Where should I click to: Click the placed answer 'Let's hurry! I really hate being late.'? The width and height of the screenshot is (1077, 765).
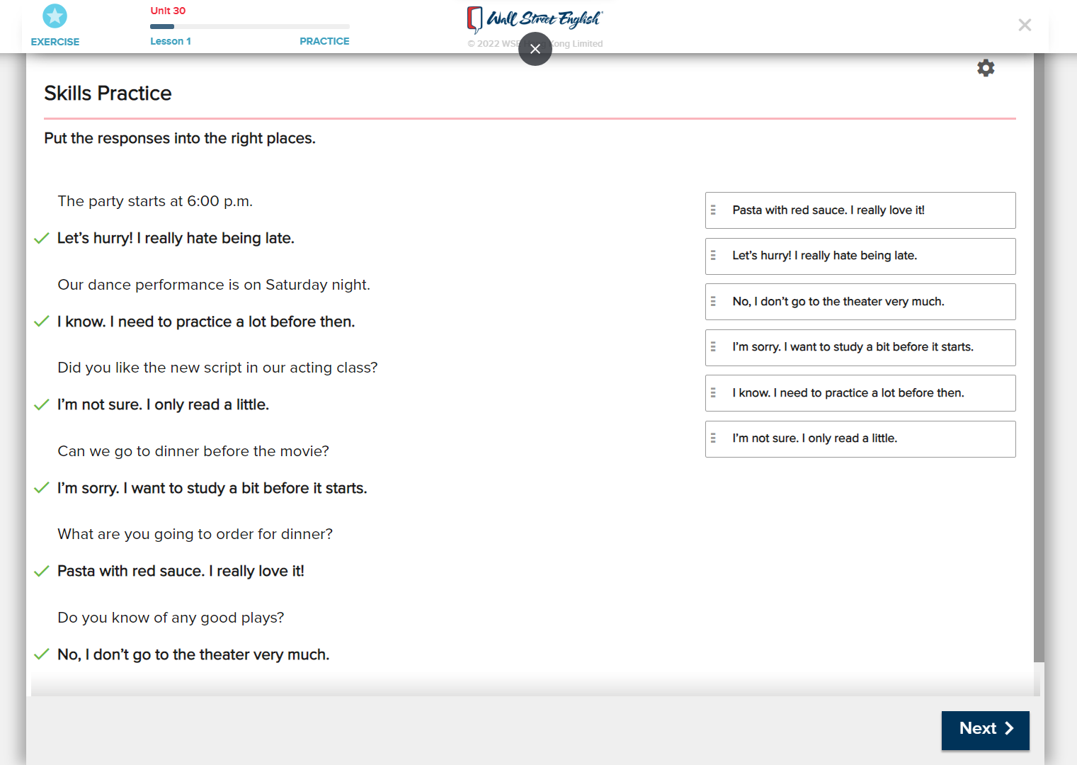coord(176,238)
